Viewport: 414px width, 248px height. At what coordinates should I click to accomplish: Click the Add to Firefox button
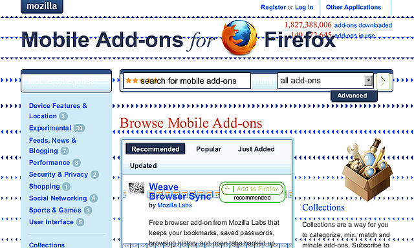click(252, 189)
